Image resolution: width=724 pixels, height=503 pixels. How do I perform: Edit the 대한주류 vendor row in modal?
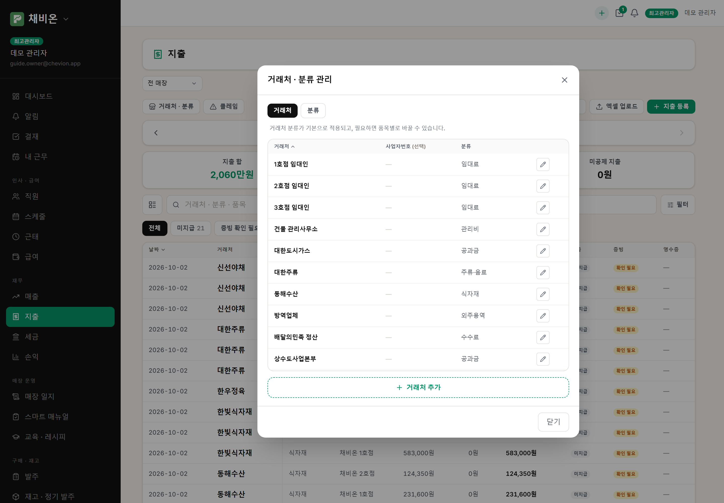[542, 273]
